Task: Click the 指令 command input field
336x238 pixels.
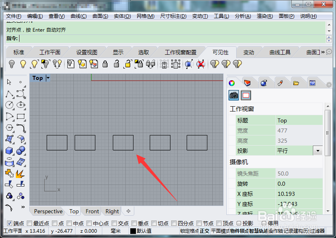Action: point(172,39)
